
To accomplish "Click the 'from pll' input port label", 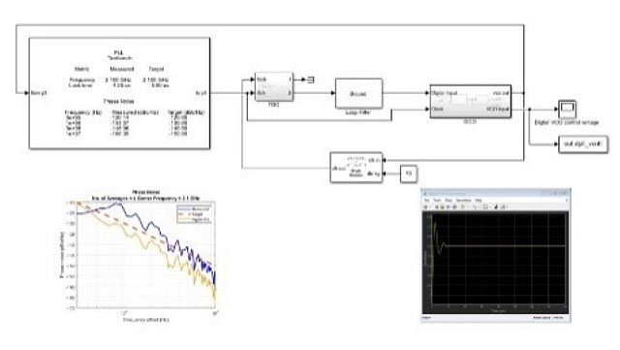I will (x=39, y=93).
